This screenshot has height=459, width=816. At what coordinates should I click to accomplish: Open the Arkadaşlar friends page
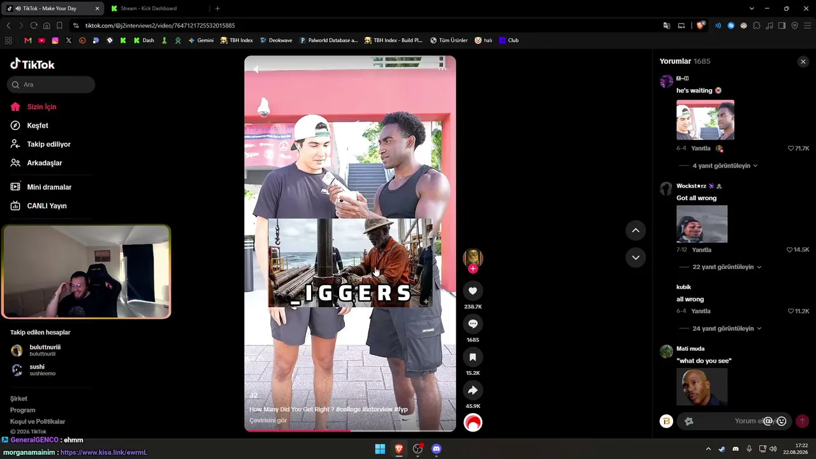coord(44,163)
